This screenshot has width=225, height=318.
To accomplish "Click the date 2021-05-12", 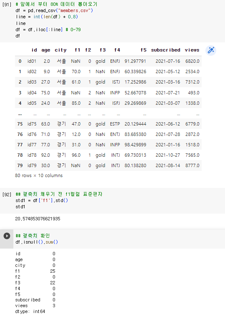I will pyautogui.click(x=167, y=71).
